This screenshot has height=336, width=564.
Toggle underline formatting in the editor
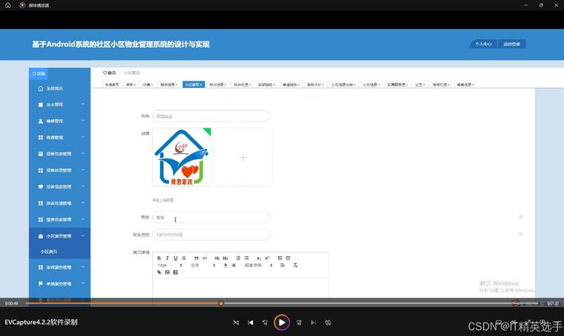(x=176, y=258)
